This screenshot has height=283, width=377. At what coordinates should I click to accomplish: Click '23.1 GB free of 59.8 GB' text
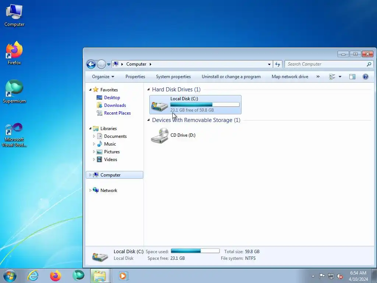pyautogui.click(x=192, y=110)
